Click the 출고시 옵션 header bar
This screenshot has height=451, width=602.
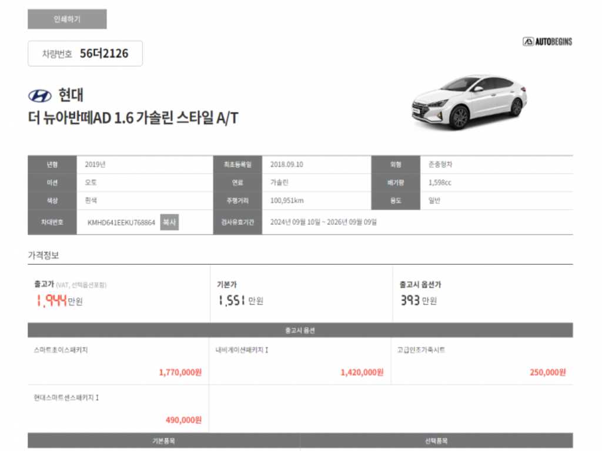pyautogui.click(x=300, y=330)
